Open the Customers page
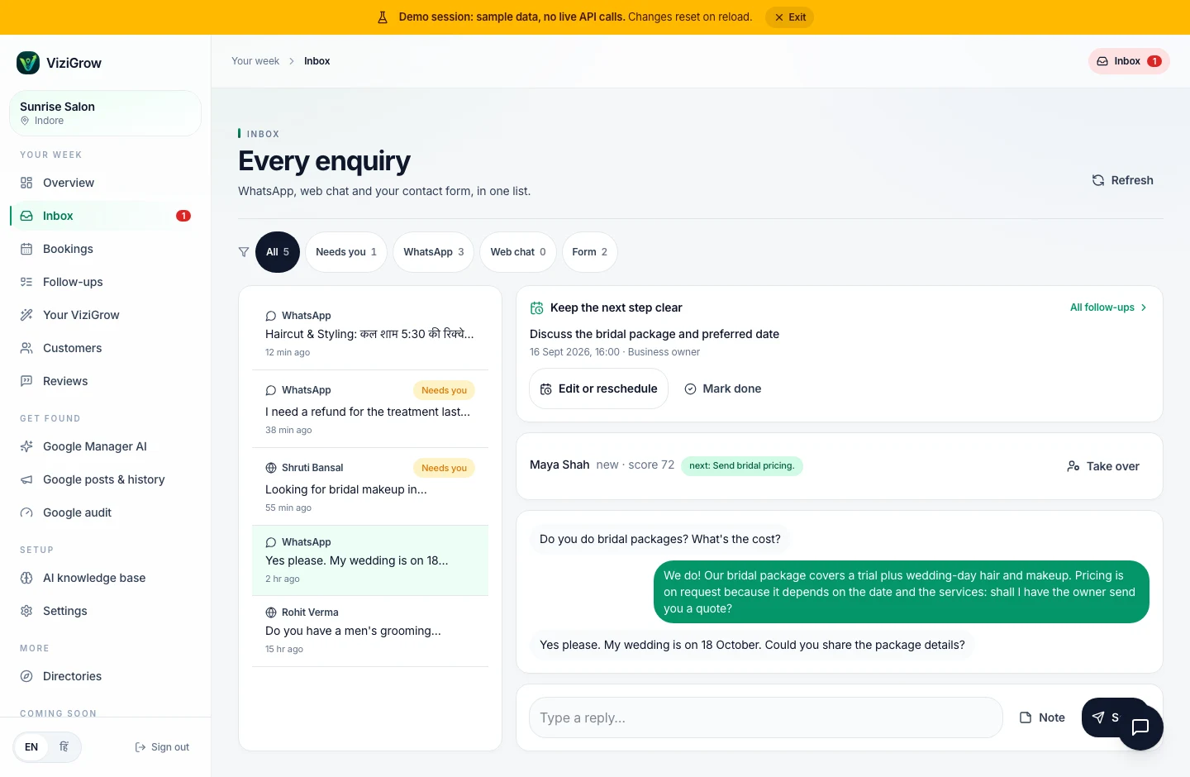The height and width of the screenshot is (777, 1190). (105, 348)
